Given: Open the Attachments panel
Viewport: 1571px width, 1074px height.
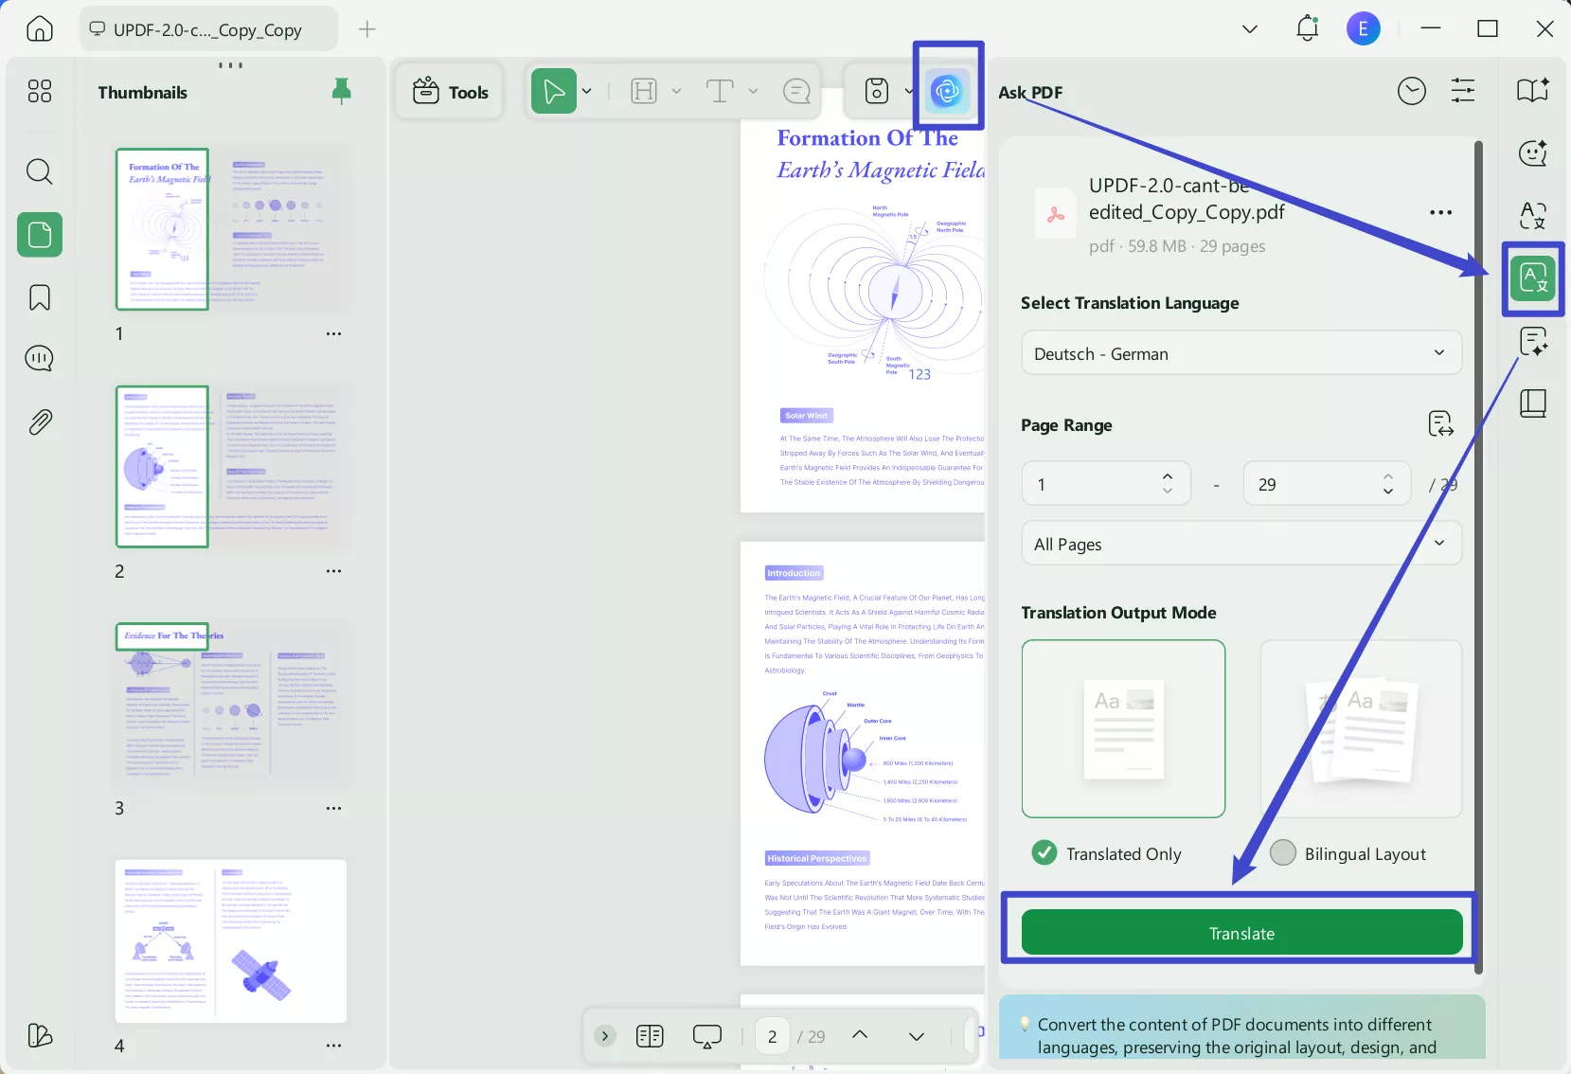Looking at the screenshot, I should coord(39,421).
